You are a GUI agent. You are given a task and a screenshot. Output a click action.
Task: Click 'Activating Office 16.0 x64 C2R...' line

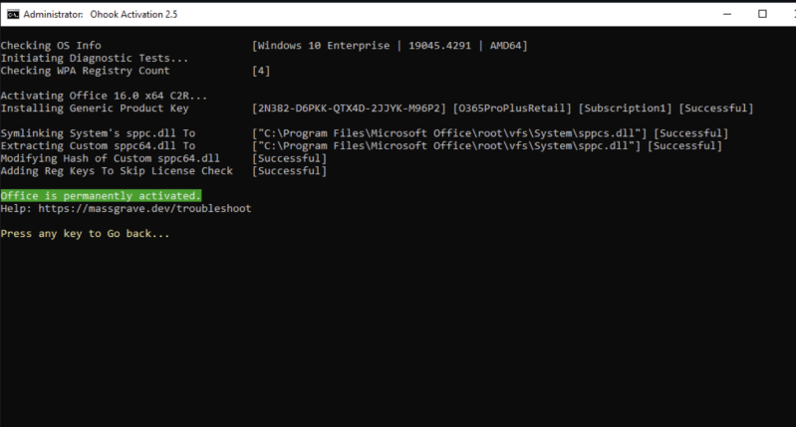104,96
